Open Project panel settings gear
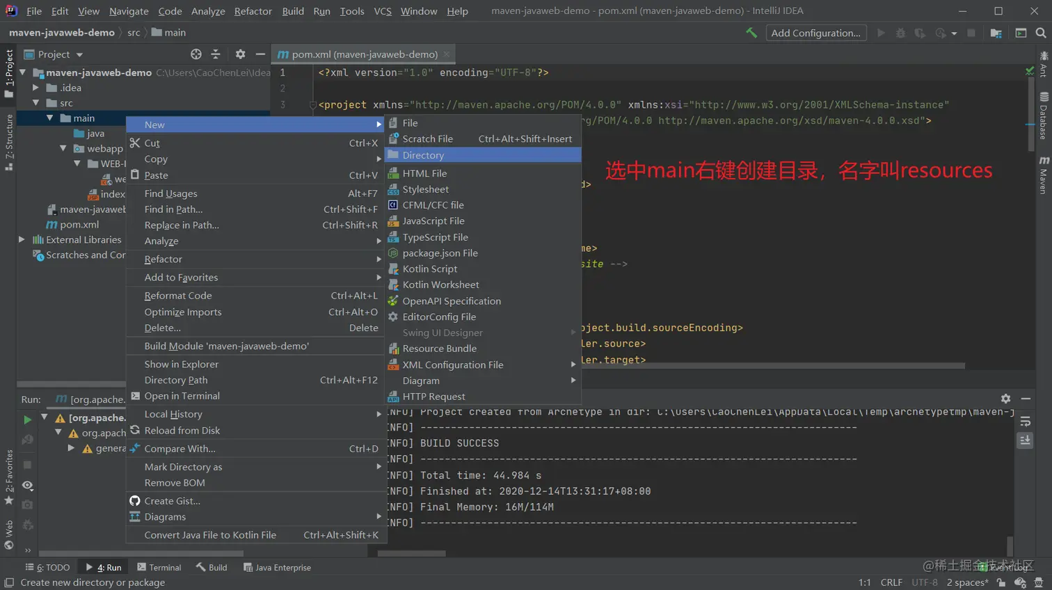This screenshot has width=1052, height=590. 240,54
